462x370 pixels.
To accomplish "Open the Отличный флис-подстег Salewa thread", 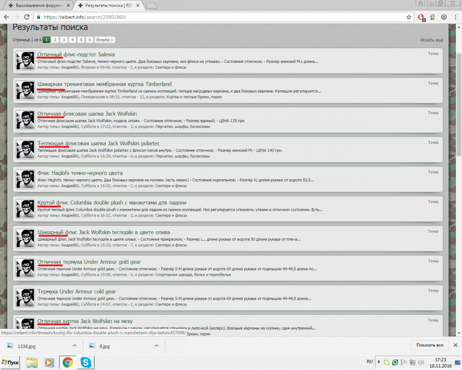I will pyautogui.click(x=76, y=54).
